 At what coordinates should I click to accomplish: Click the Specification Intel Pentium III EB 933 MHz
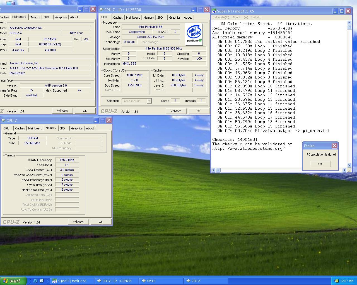click(x=164, y=49)
